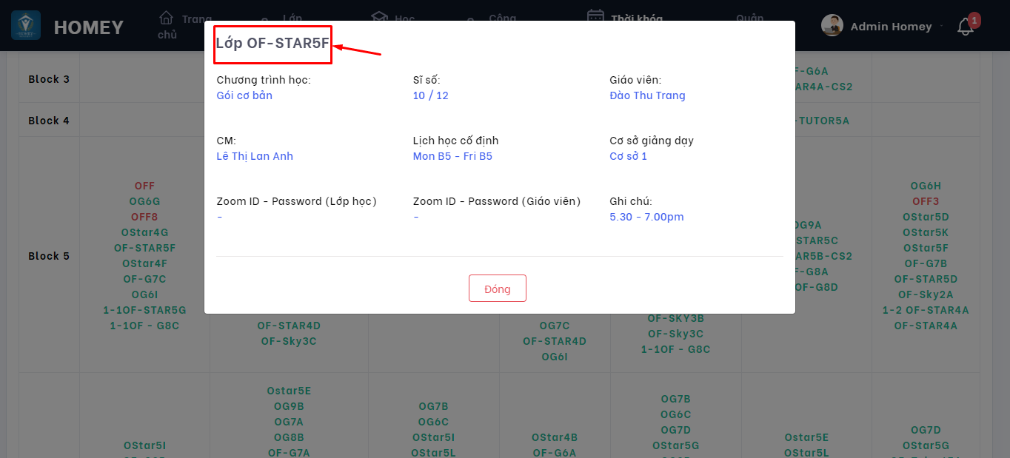Image resolution: width=1010 pixels, height=458 pixels.
Task: Click the calendar icon for Thời khóa
Action: 595,16
